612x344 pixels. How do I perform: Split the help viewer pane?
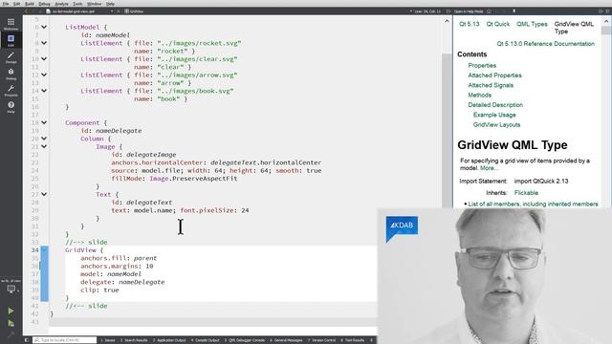point(601,11)
